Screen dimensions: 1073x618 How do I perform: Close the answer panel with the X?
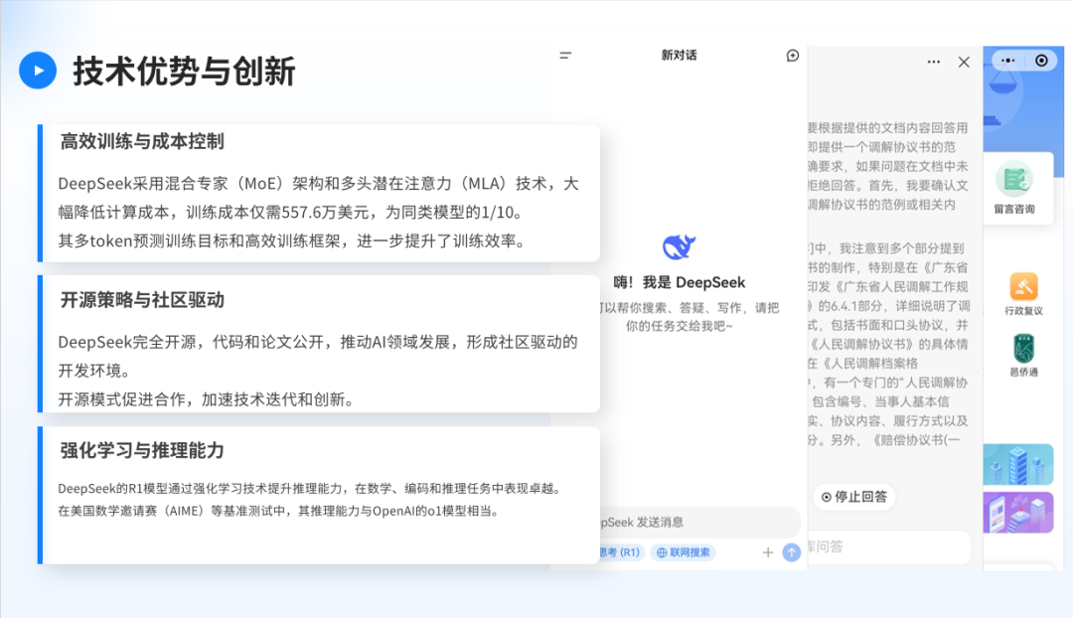(964, 62)
